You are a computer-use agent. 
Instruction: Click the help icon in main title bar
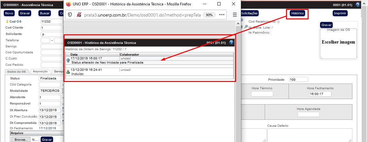click(358, 5)
